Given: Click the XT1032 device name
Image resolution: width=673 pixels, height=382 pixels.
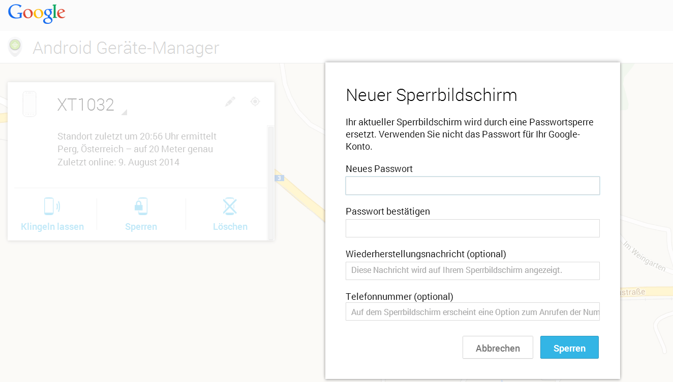Looking at the screenshot, I should [85, 105].
